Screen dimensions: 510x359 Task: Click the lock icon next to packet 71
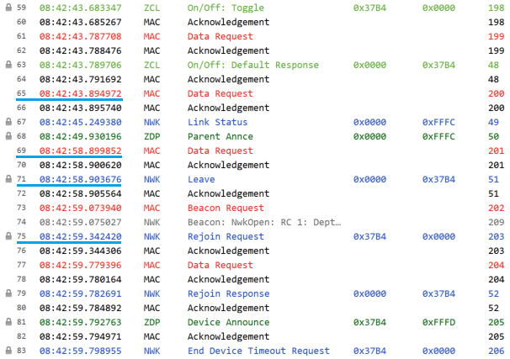(8, 179)
